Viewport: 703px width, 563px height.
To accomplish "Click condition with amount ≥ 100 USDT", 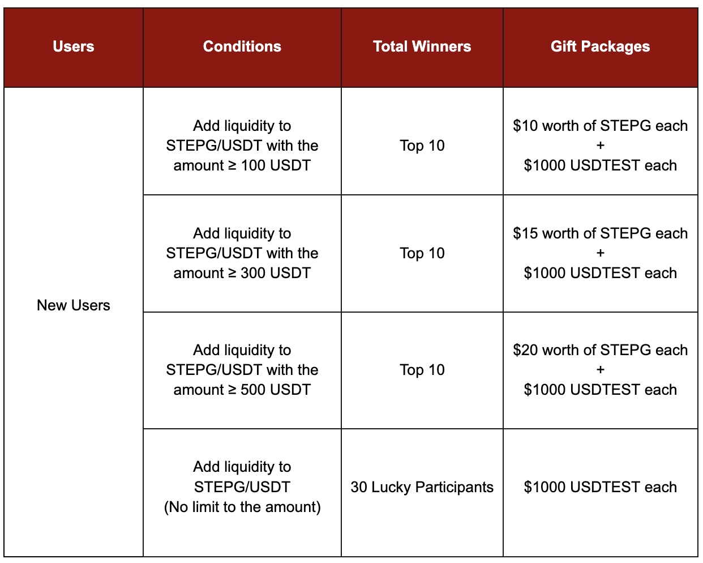I will tap(242, 146).
